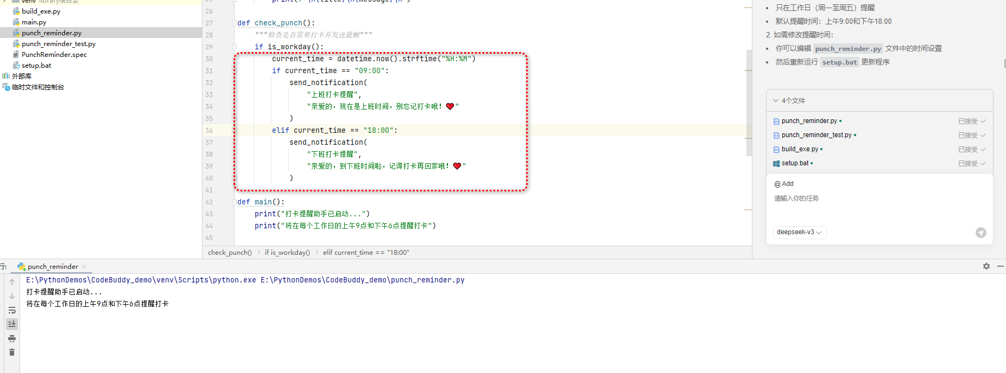Image resolution: width=1006 pixels, height=373 pixels.
Task: Close the punch_reminder run tab
Action: coord(84,267)
